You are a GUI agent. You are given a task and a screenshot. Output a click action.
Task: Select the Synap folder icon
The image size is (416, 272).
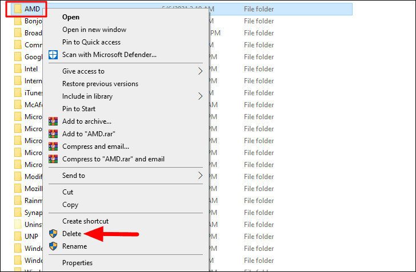pyautogui.click(x=18, y=212)
